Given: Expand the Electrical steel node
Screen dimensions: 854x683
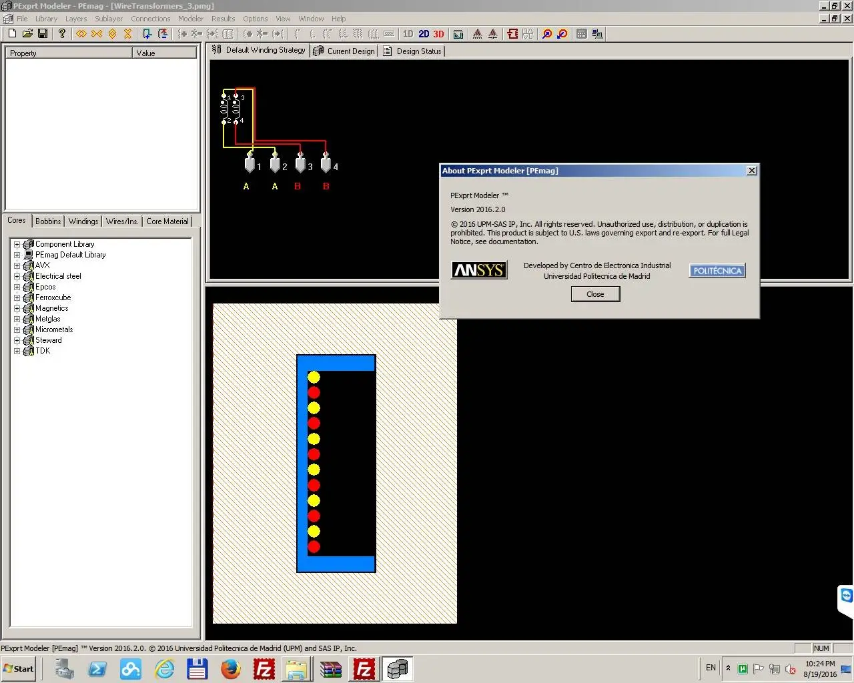Looking at the screenshot, I should click(x=17, y=276).
